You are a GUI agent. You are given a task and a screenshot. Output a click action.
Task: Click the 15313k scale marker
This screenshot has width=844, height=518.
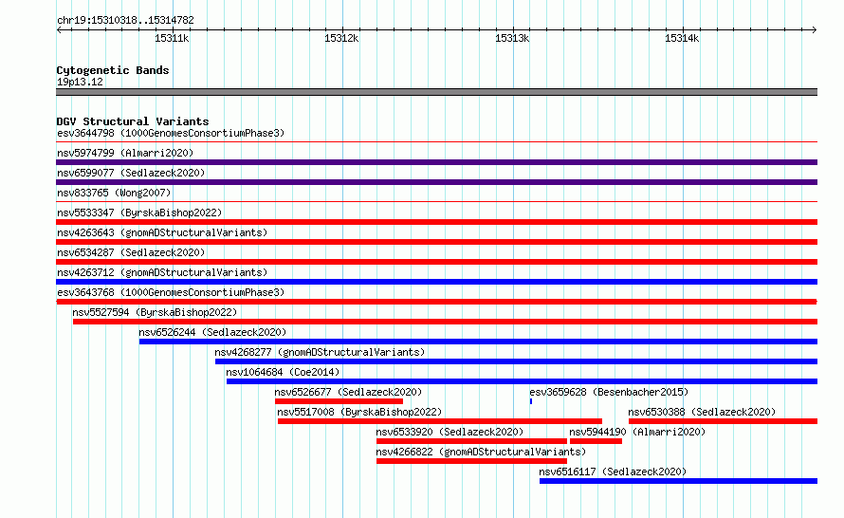(512, 38)
